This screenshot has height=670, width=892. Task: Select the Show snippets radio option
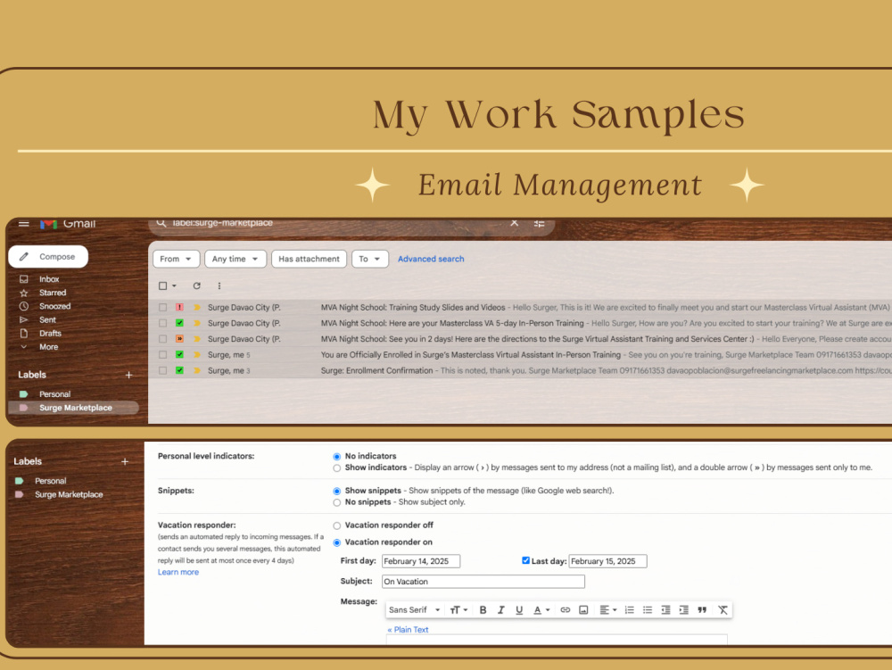tap(337, 492)
